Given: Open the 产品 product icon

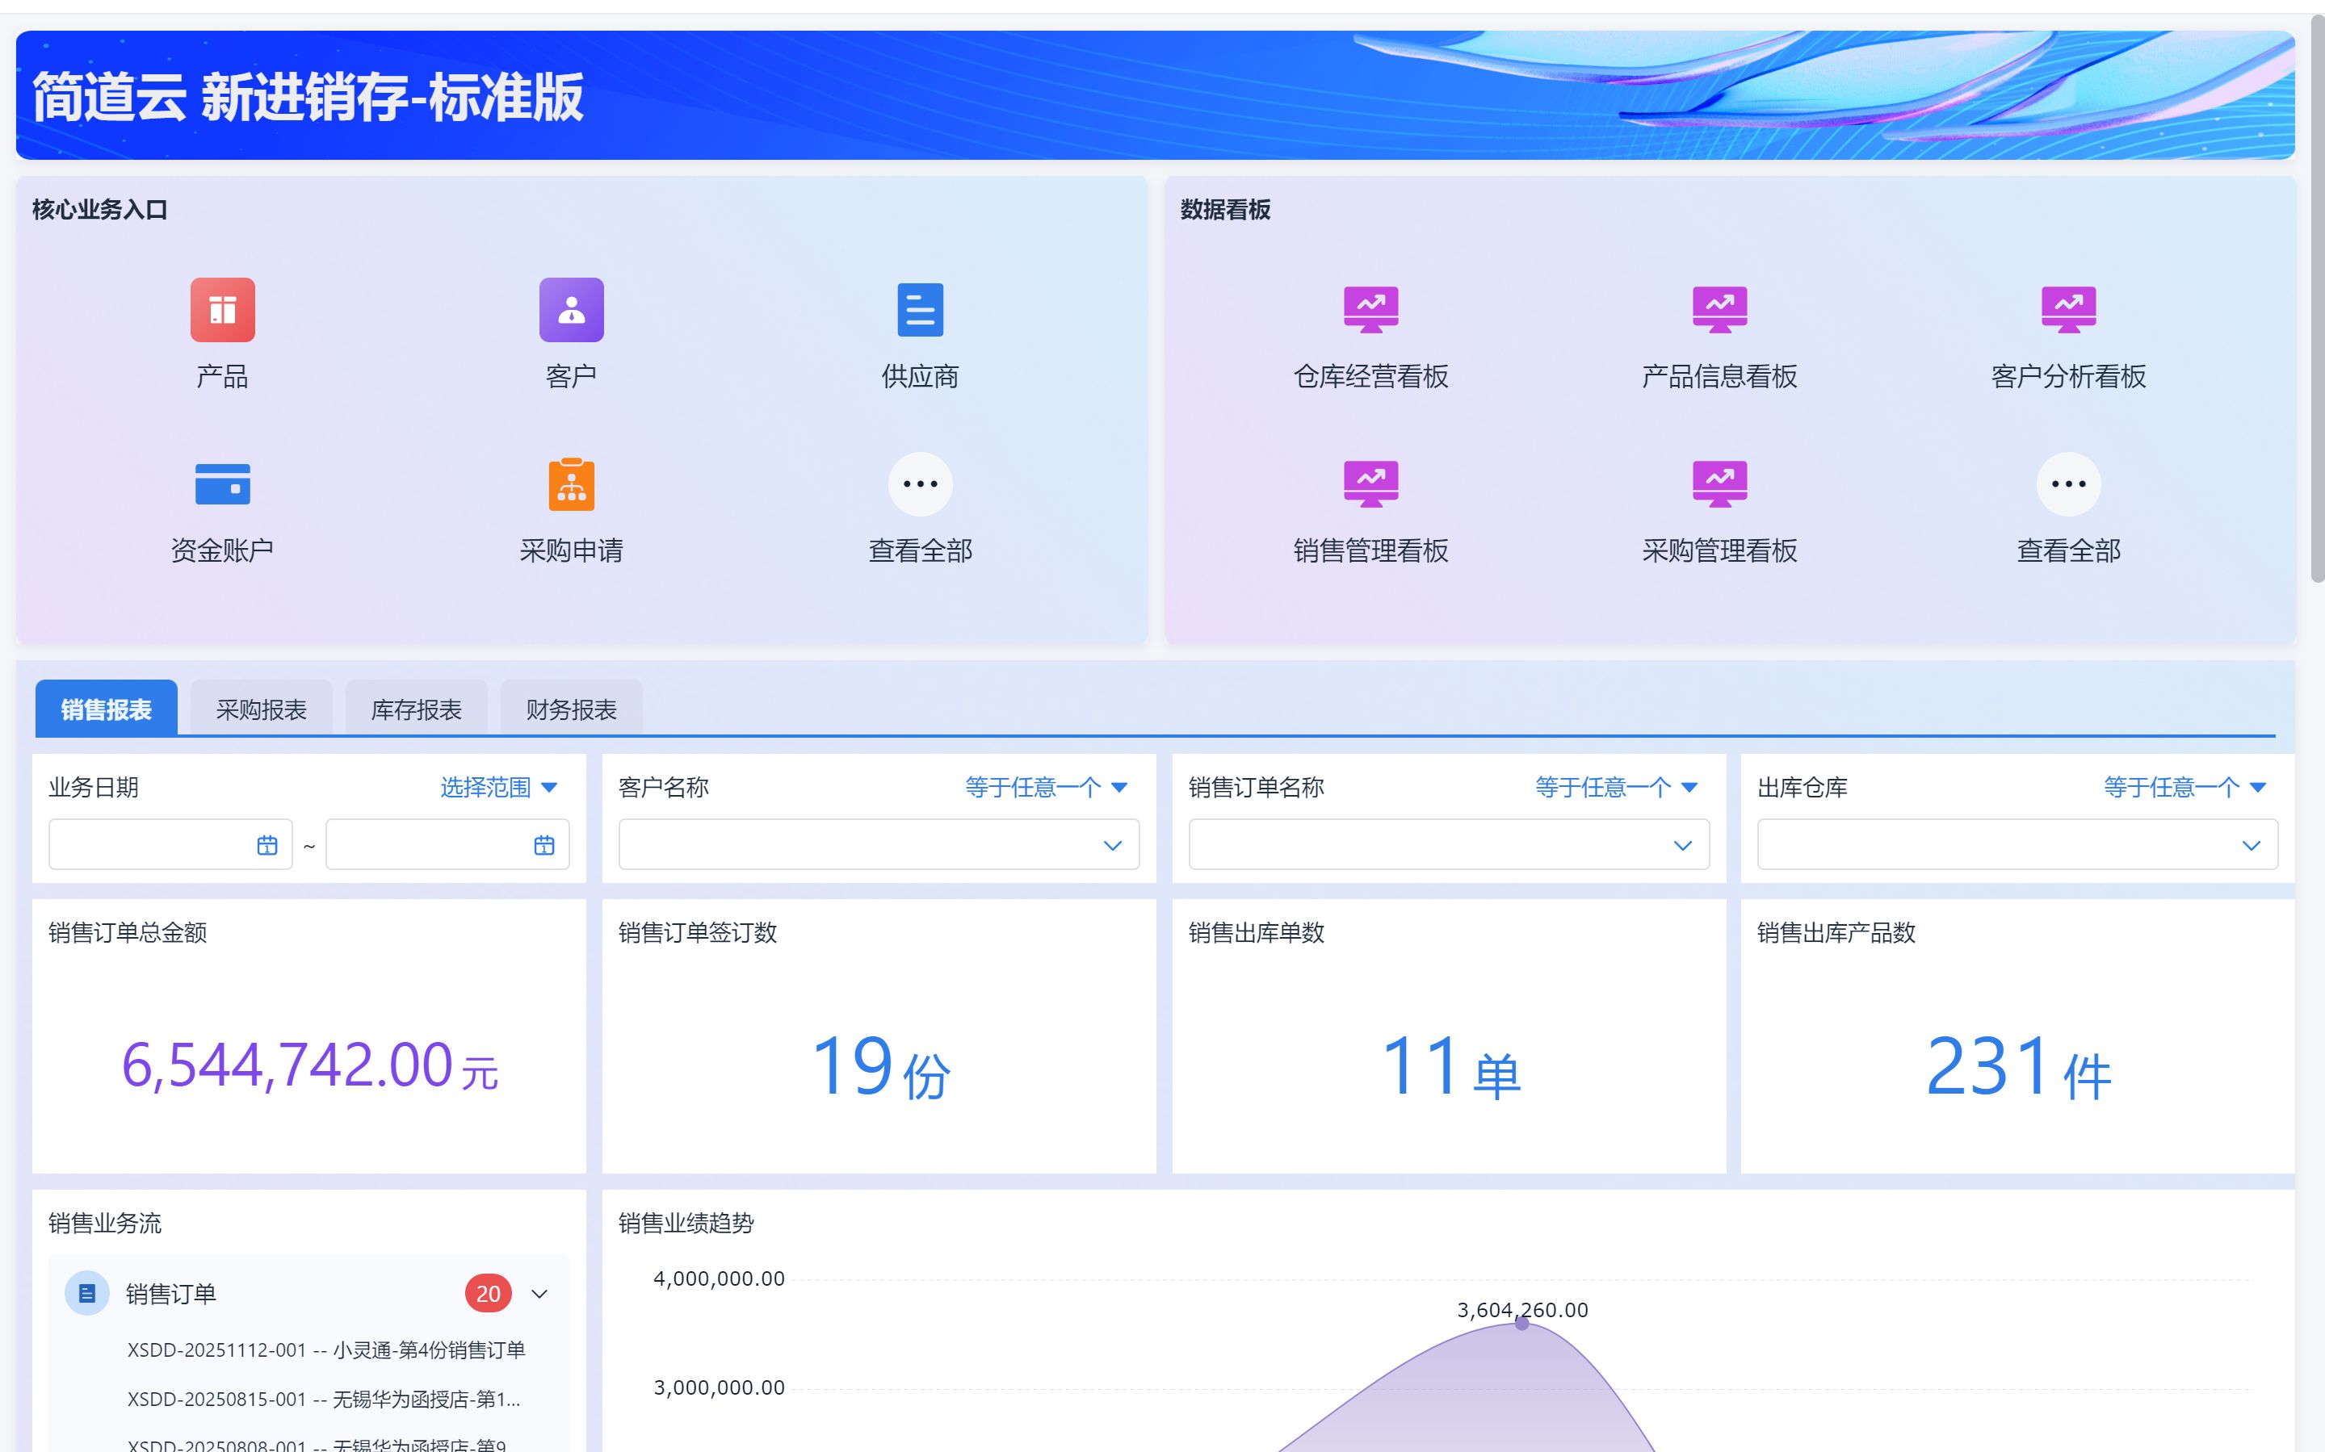Looking at the screenshot, I should pos(222,310).
